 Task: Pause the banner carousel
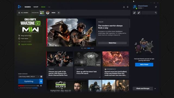click(x=82, y=48)
